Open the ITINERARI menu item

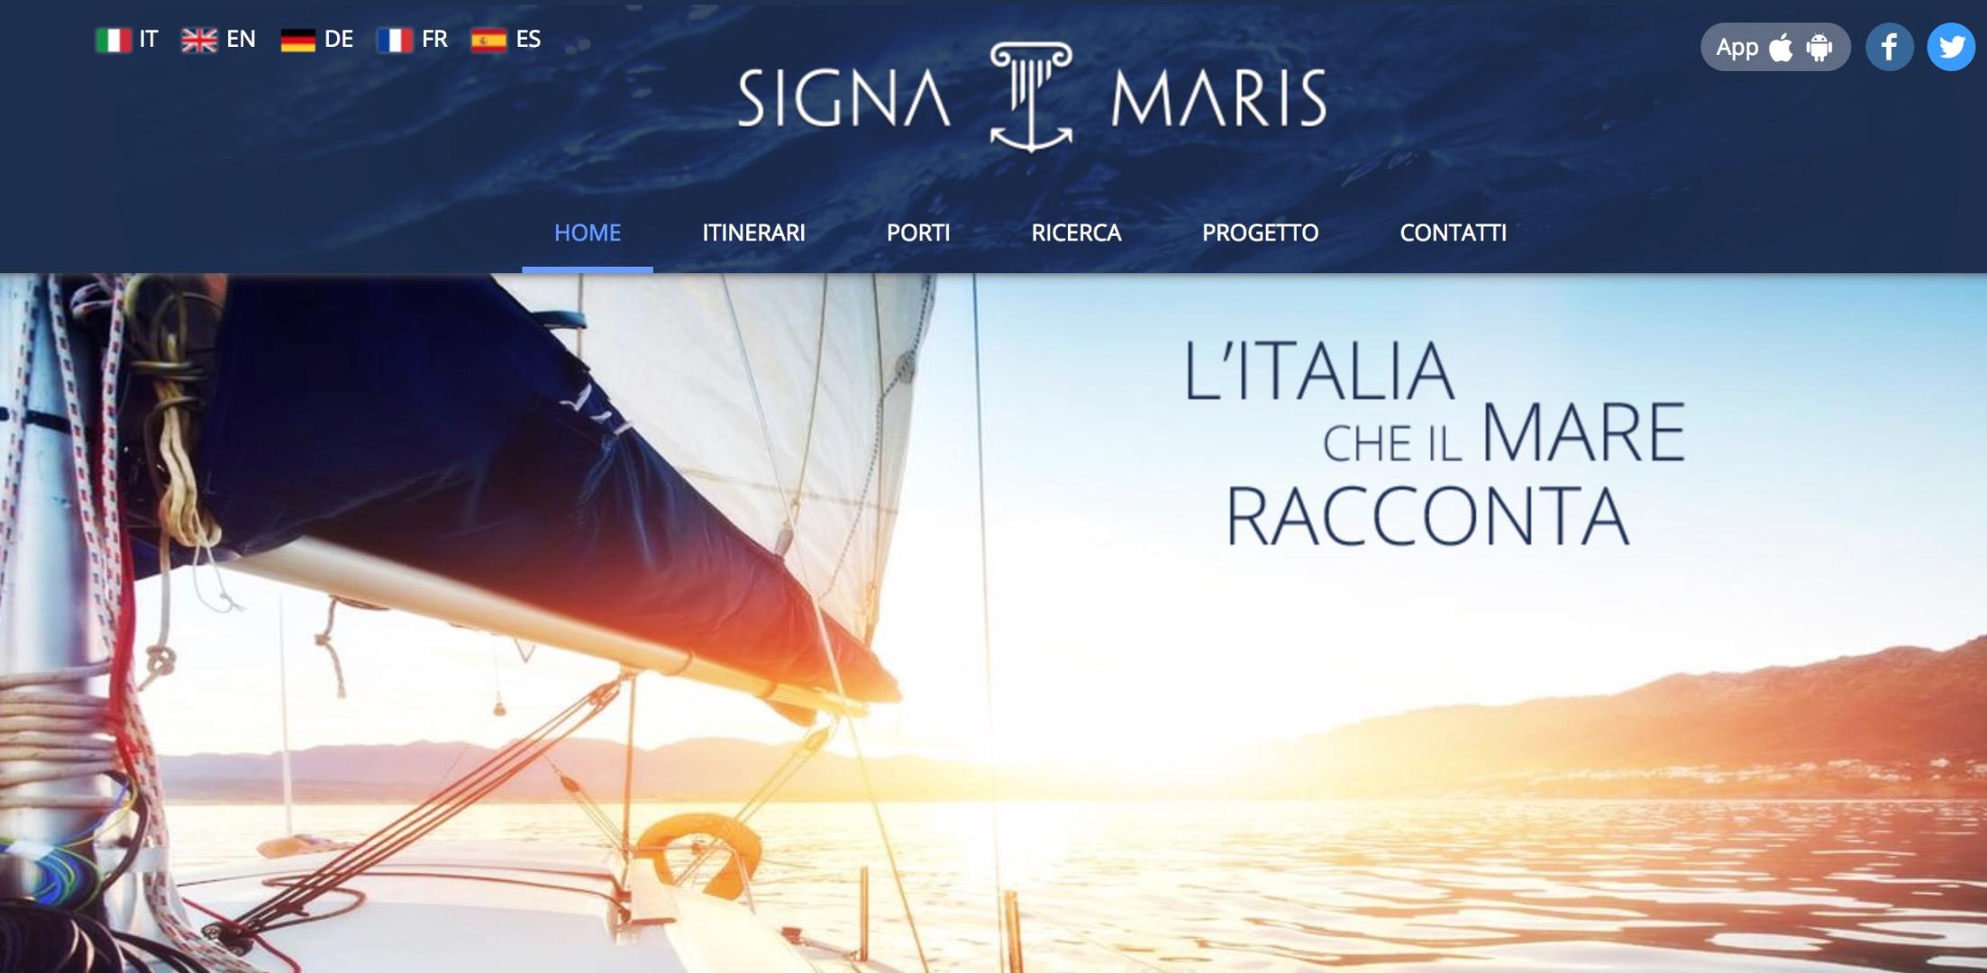tap(753, 233)
